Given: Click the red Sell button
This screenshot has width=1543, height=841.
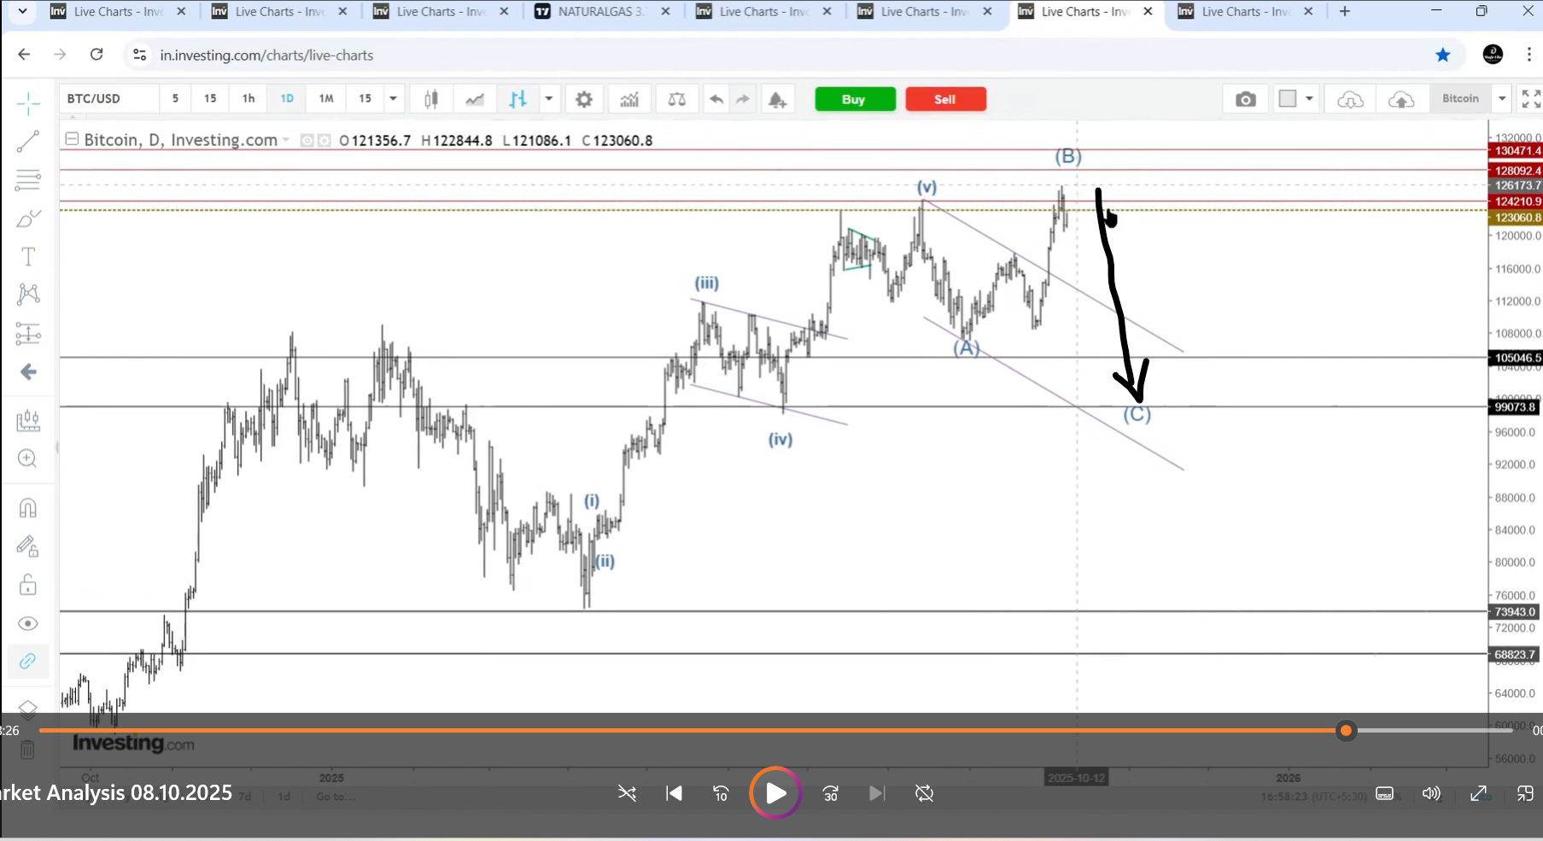Looking at the screenshot, I should 945,99.
